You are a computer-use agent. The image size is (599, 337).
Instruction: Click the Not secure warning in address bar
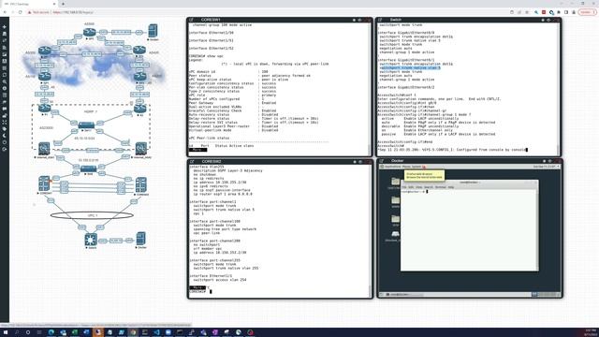click(38, 12)
